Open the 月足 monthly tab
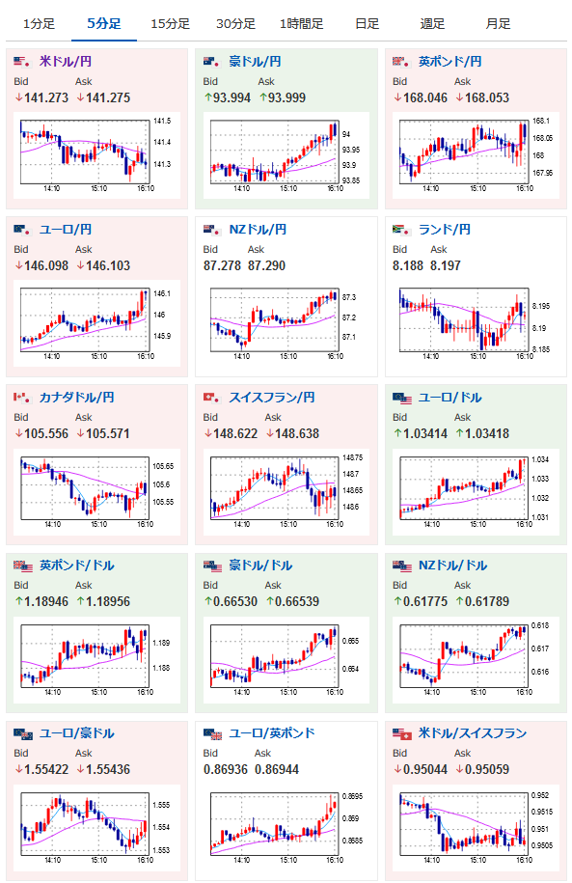The image size is (572, 883). pyautogui.click(x=498, y=24)
